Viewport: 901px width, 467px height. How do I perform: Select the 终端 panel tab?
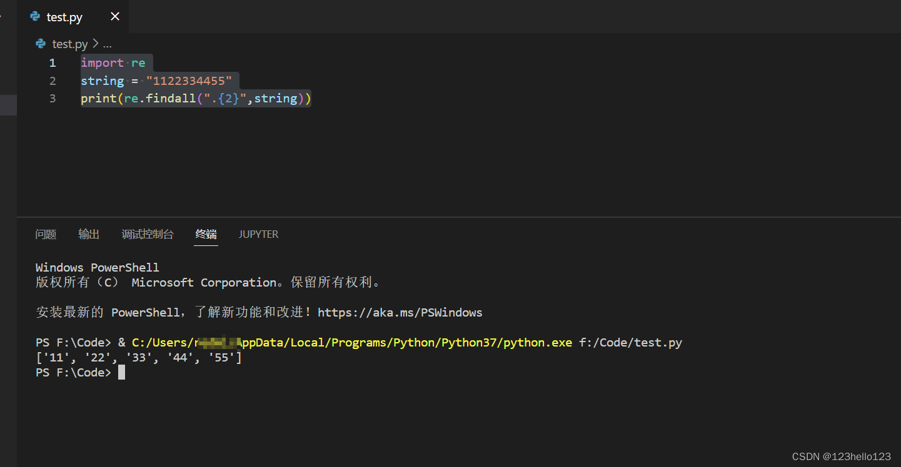[206, 234]
